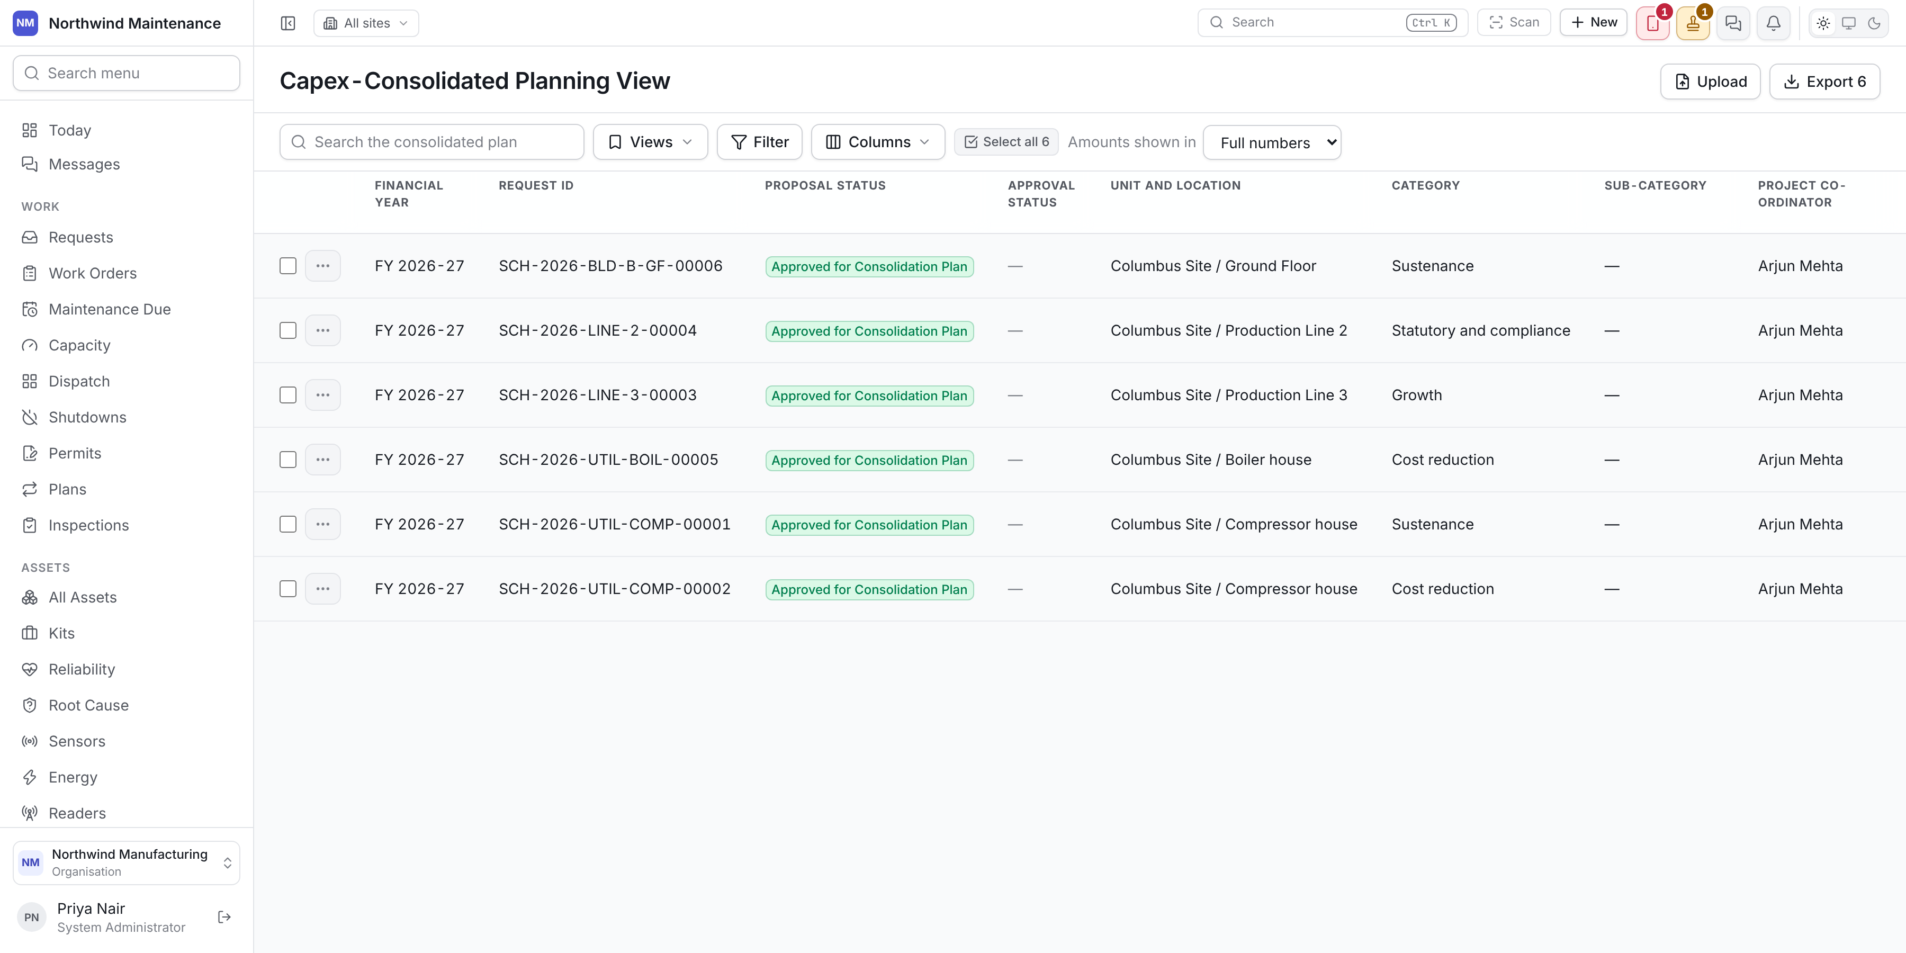Expand the Columns dropdown

coord(877,141)
